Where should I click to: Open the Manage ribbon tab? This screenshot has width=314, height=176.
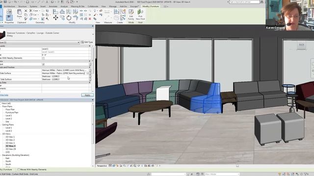tap(112, 6)
